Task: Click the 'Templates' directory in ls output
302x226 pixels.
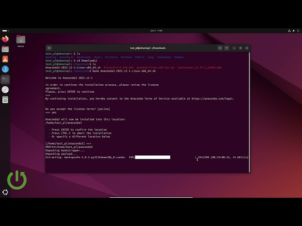Action: point(164,57)
